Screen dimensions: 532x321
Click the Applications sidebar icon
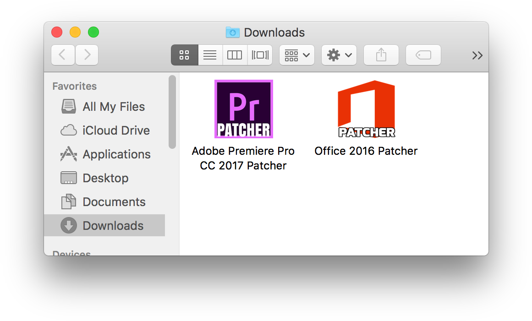[x=69, y=154]
